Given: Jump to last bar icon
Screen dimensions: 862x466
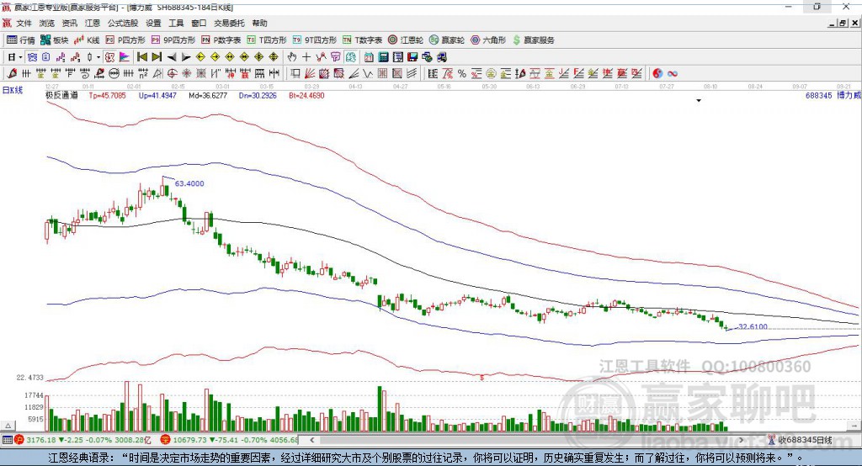Looking at the screenshot, I should click(157, 57).
